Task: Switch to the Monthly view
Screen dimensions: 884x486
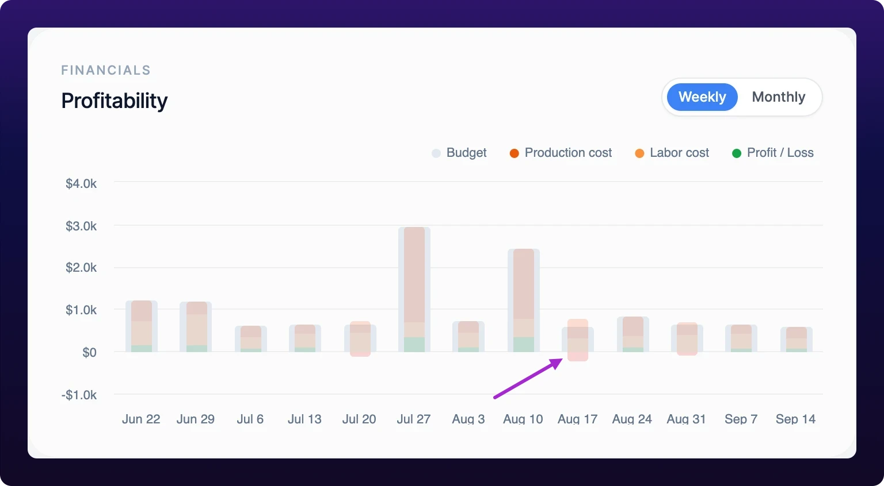Action: point(779,97)
